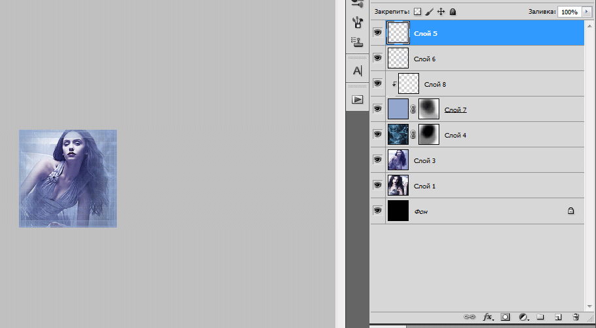Screen dimensions: 596x328
Task: Open the Character panel (A icon)
Action: click(x=357, y=70)
